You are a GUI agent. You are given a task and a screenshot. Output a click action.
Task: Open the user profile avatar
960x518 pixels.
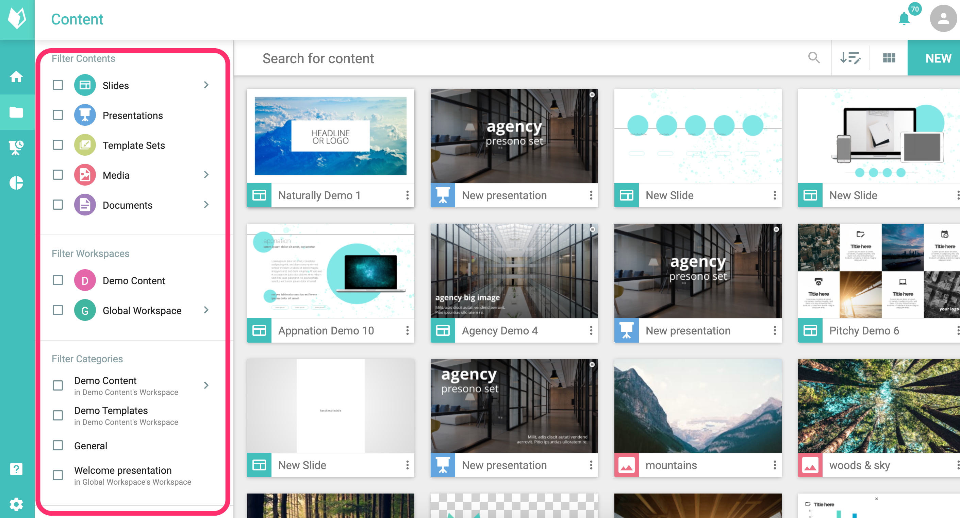(943, 19)
